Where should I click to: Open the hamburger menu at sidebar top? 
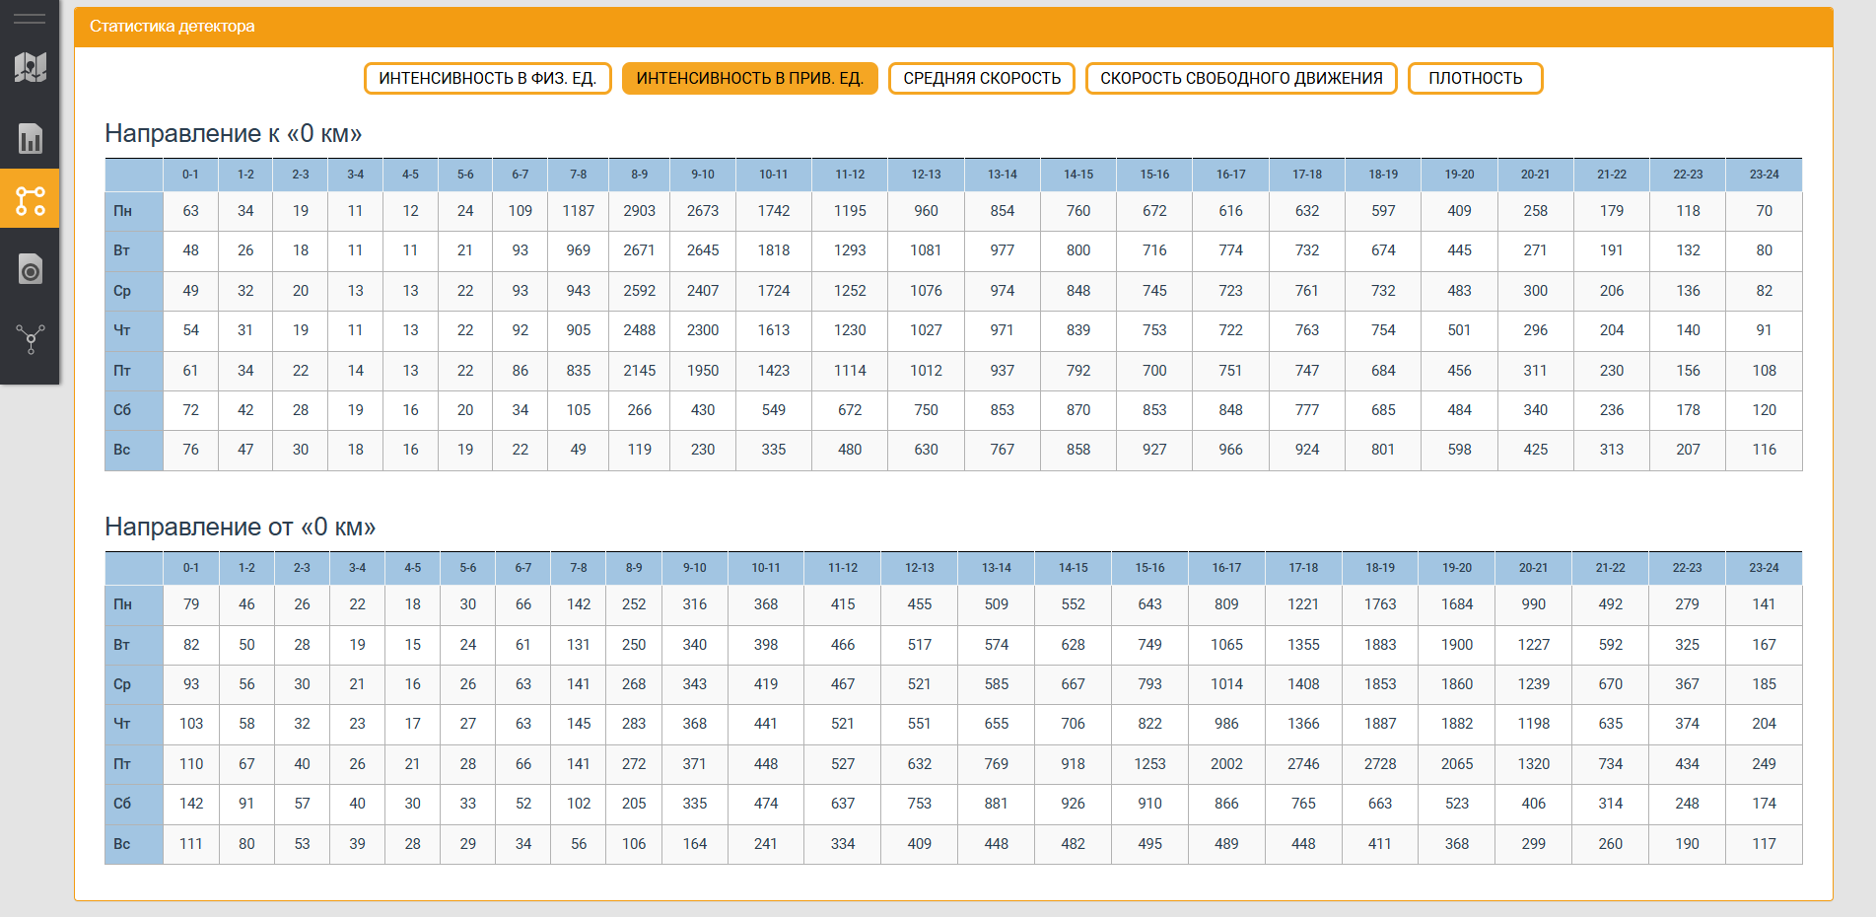(29, 16)
